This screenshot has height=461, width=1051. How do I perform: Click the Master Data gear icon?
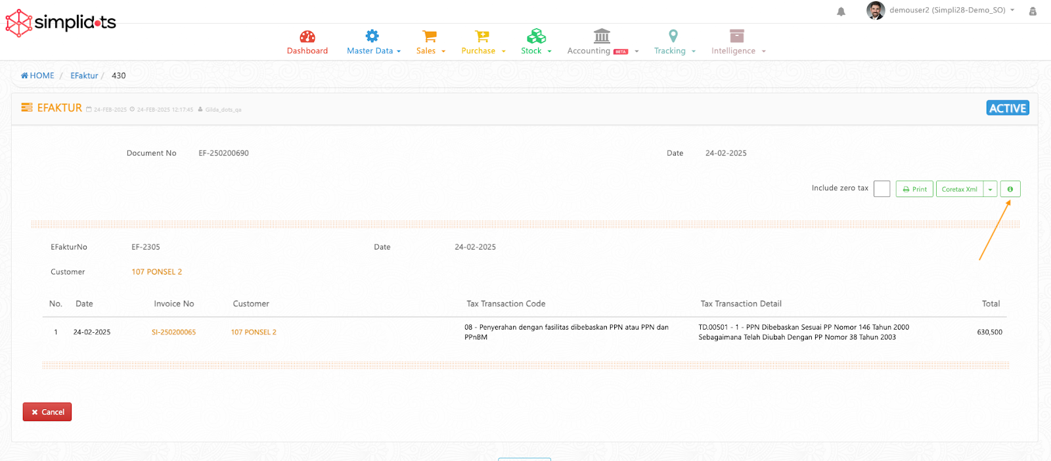pyautogui.click(x=372, y=36)
